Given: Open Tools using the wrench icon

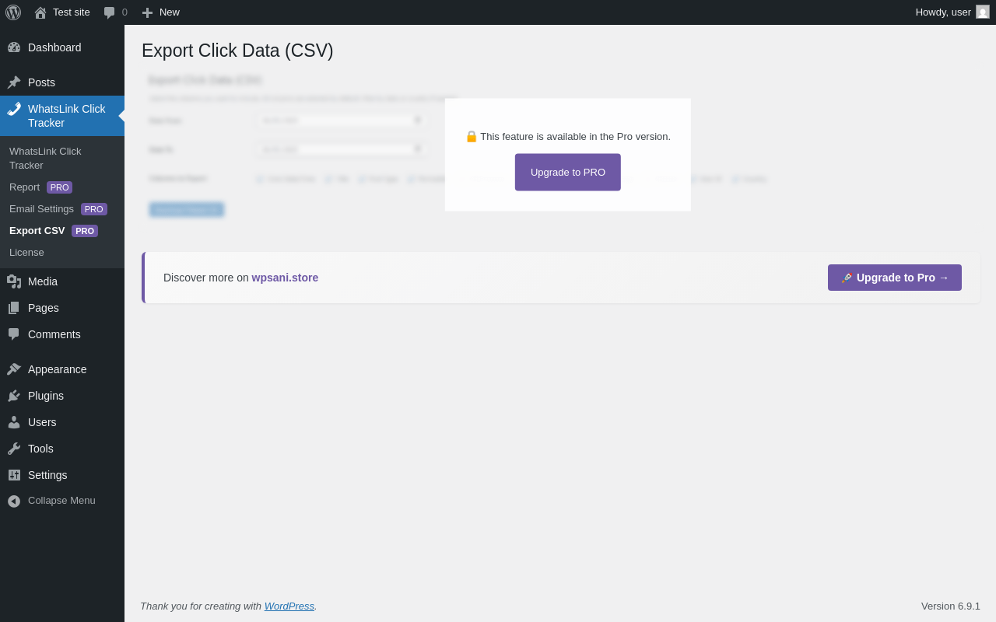Looking at the screenshot, I should [14, 449].
